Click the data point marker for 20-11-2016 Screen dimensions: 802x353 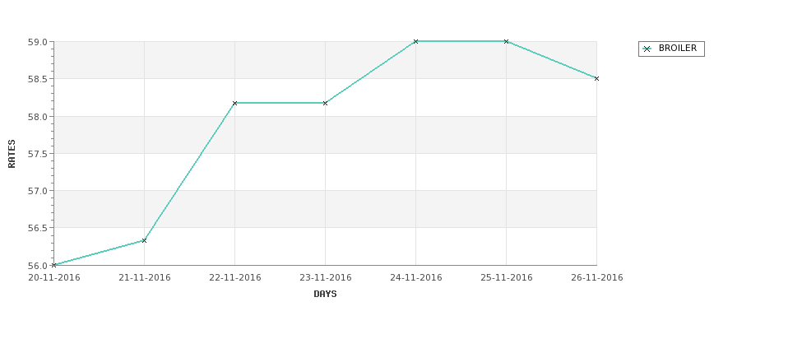pos(53,265)
